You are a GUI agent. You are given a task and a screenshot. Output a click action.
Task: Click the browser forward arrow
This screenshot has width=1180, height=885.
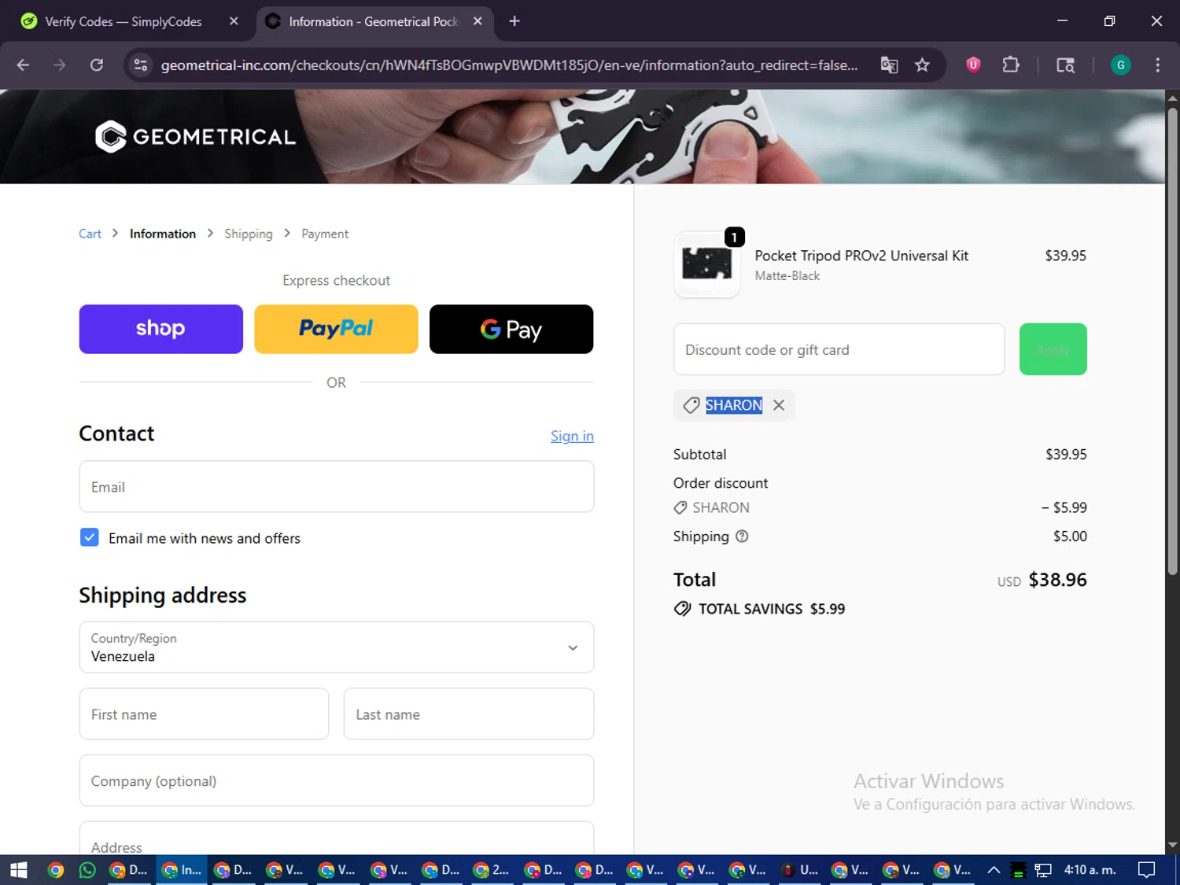tap(60, 65)
